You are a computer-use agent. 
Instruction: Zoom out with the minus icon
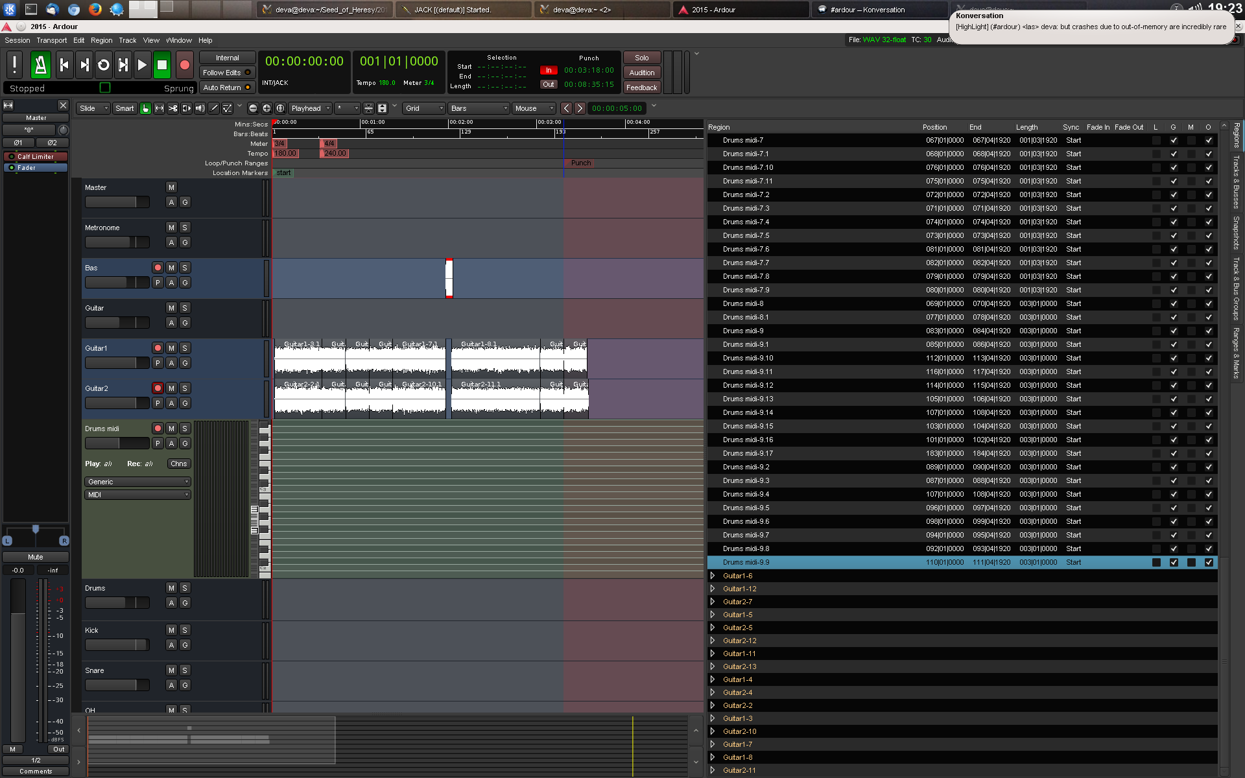253,108
